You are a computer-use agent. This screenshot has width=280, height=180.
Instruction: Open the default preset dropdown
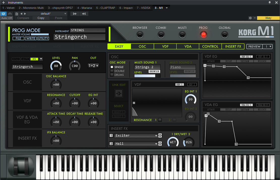pos(47,14)
